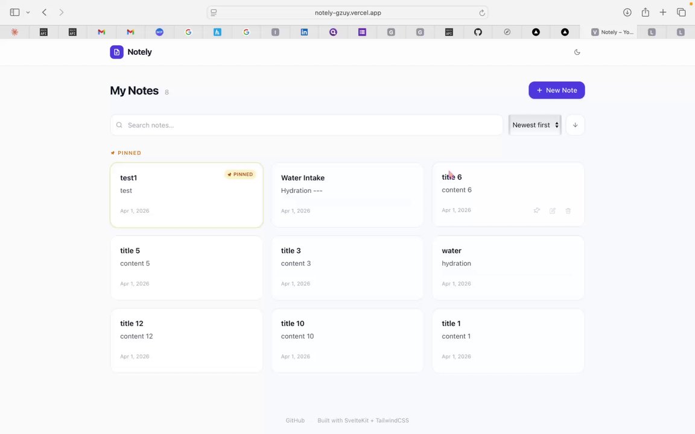This screenshot has width=695, height=434.
Task: Click the Notely logo icon
Action: click(x=116, y=52)
